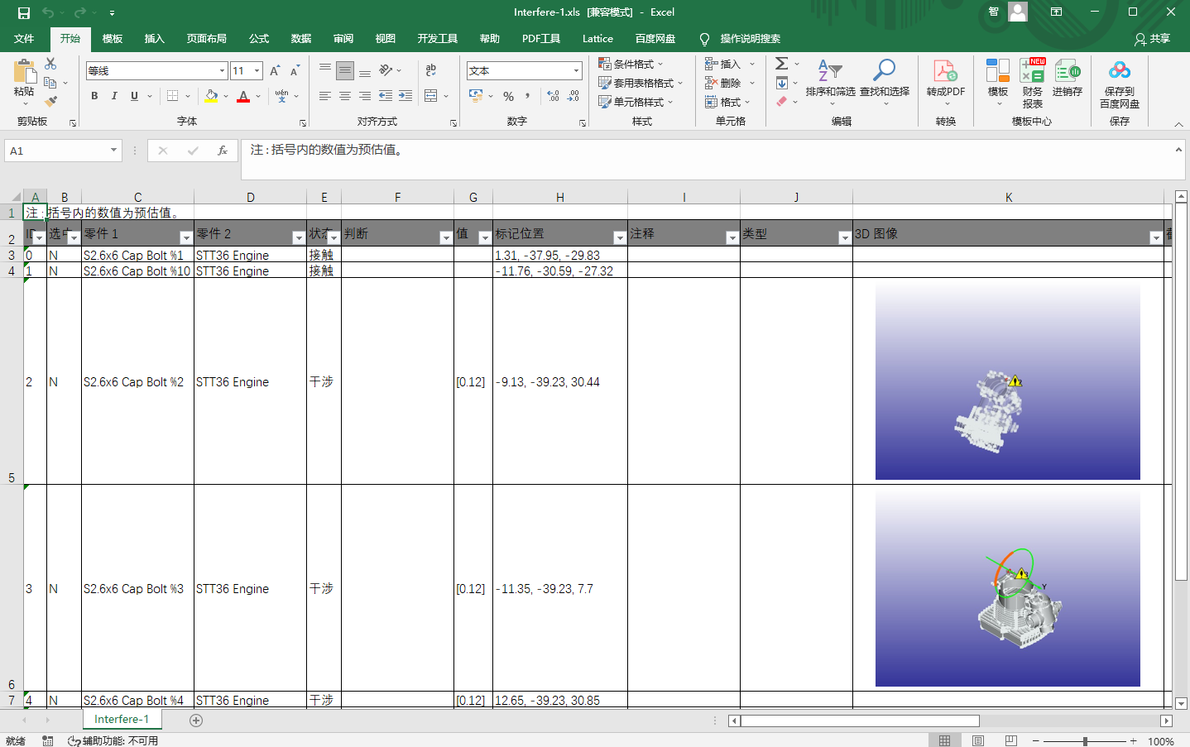Open filter dropdown for 零件 1 column

186,238
